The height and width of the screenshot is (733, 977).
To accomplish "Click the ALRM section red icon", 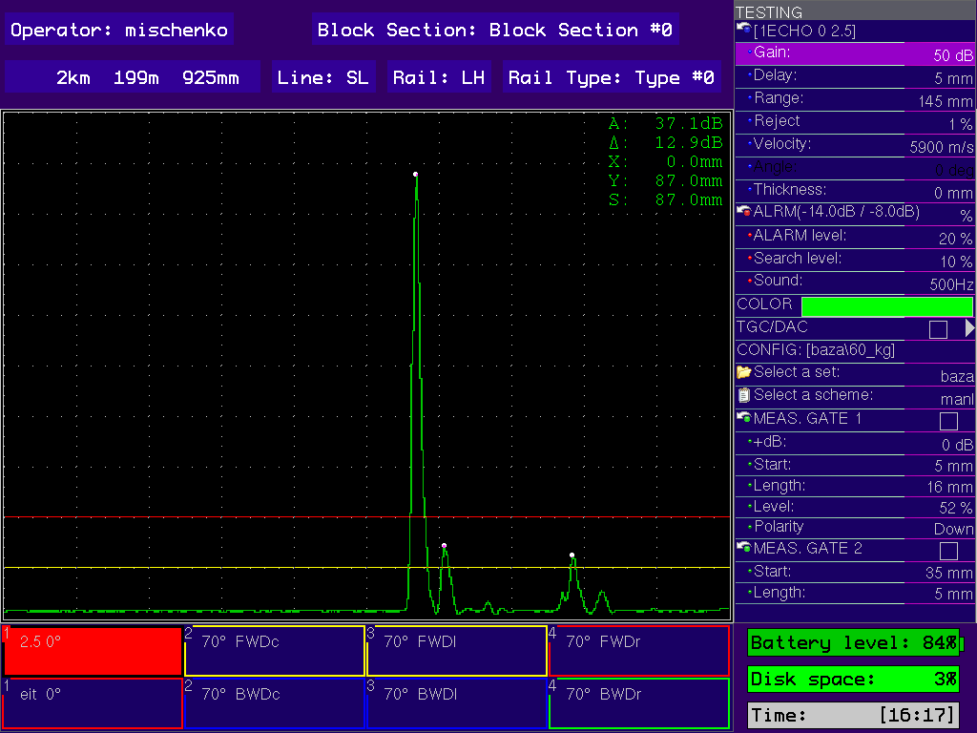I will 744,212.
